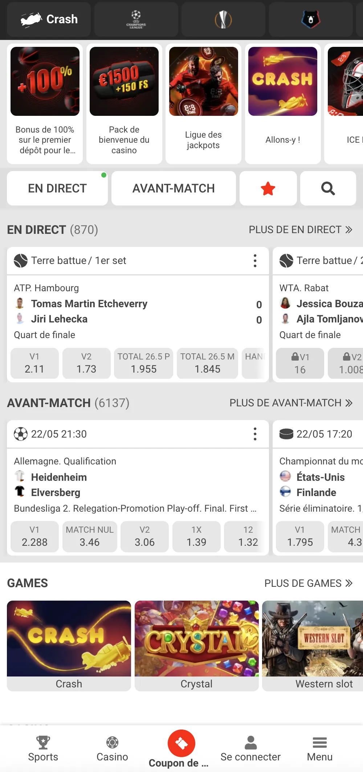Tap the Se connecter profile icon
The width and height of the screenshot is (363, 772).
coord(250,743)
